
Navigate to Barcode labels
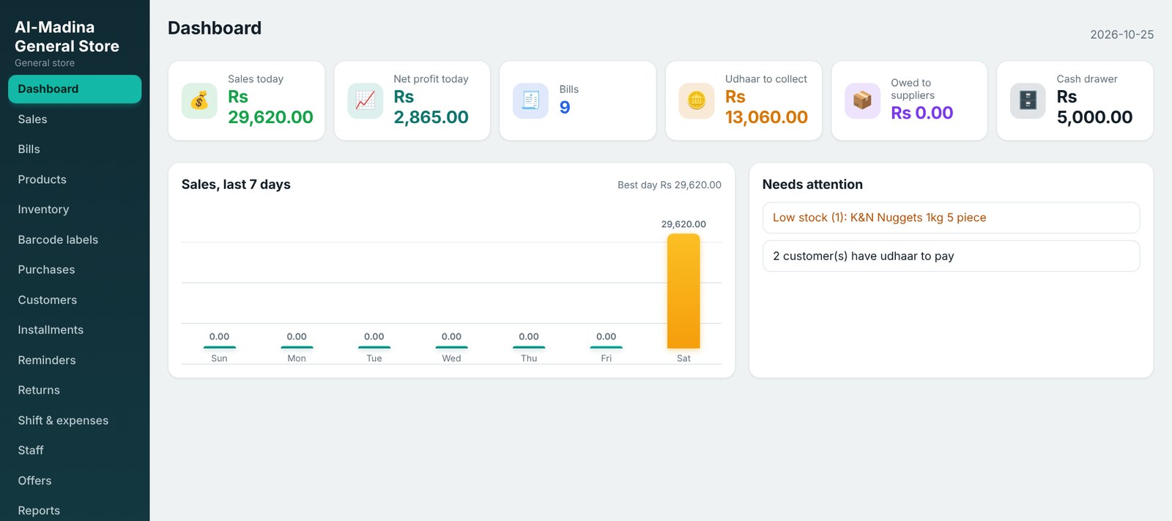pos(75,240)
